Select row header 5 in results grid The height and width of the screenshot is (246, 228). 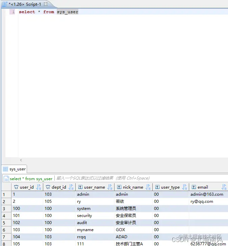point(6,223)
